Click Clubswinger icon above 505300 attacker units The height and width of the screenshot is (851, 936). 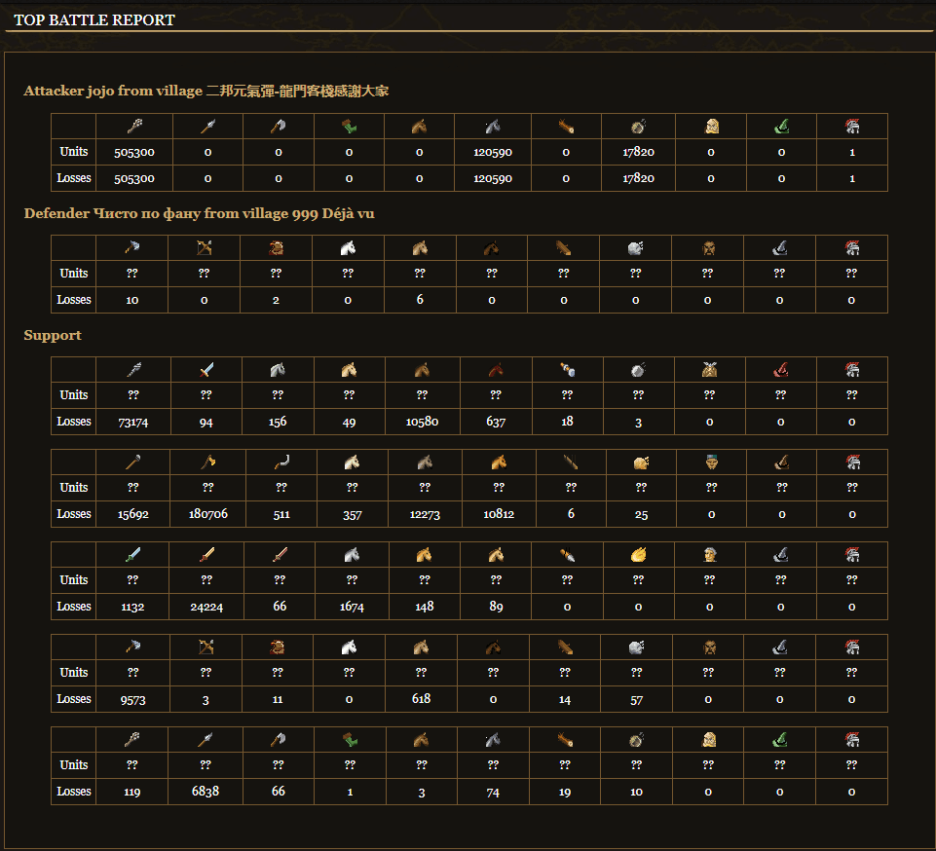point(135,126)
